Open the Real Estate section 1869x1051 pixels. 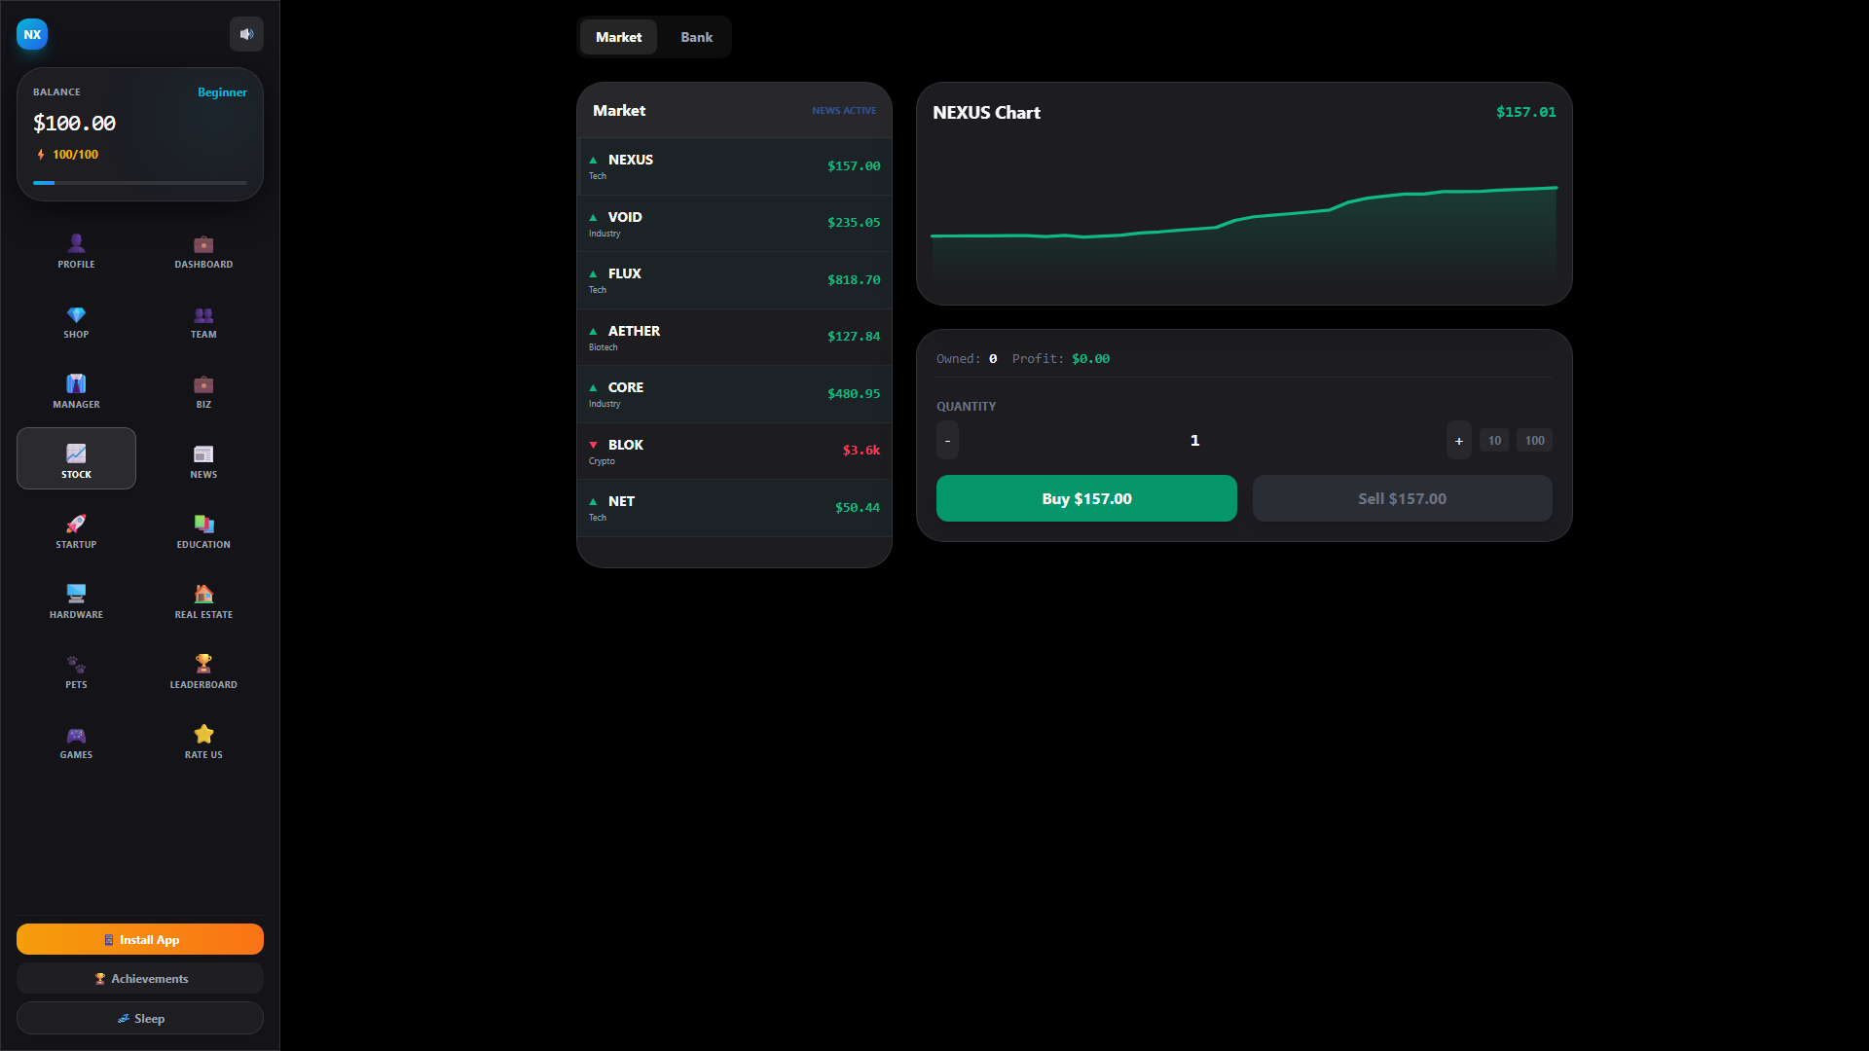(203, 599)
